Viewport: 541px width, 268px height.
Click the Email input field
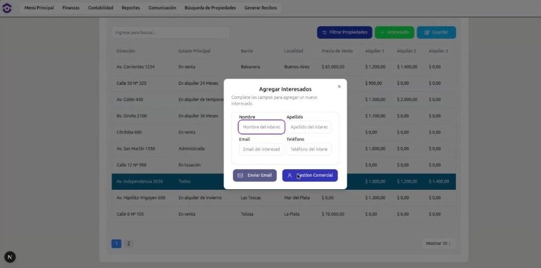261,149
